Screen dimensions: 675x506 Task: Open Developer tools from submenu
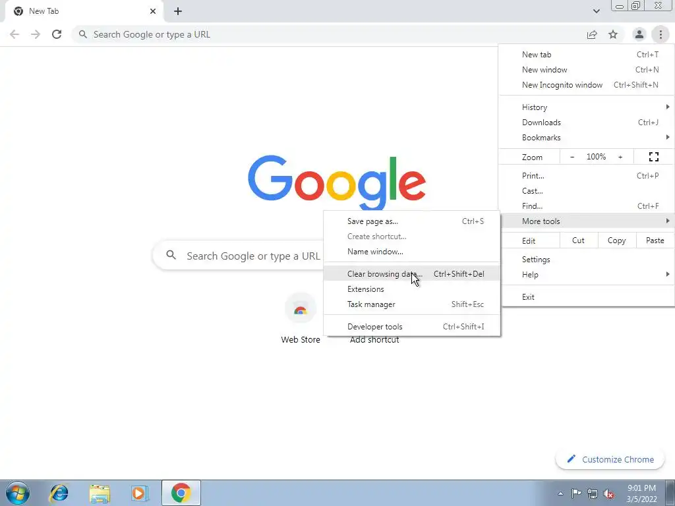[412, 327]
